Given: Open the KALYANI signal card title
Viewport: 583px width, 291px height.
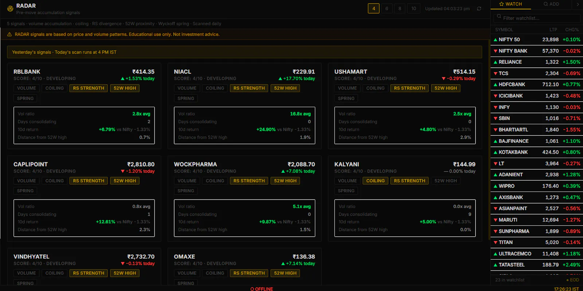Looking at the screenshot, I should coord(347,164).
